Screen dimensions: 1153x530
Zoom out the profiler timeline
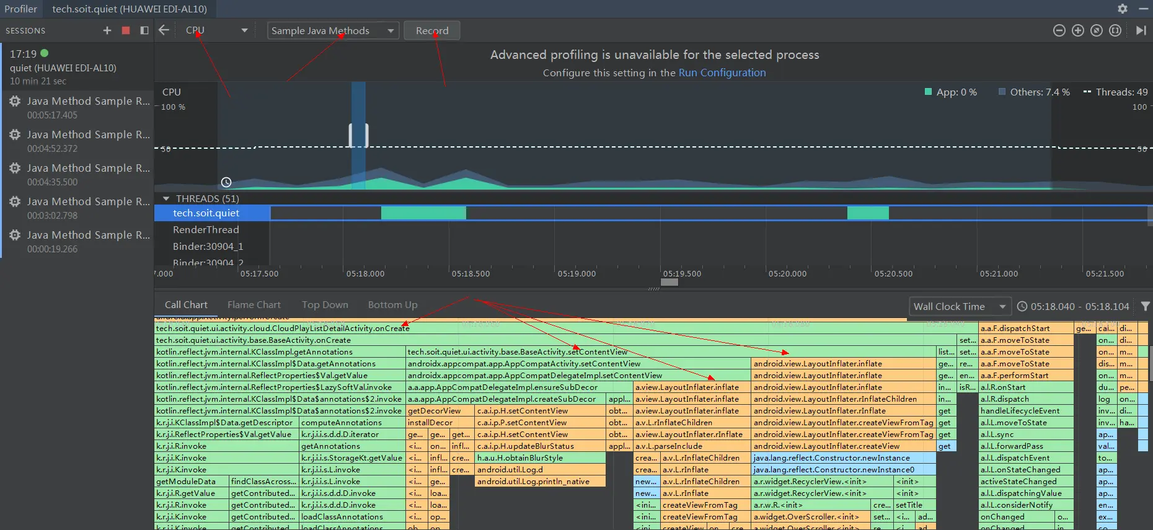[x=1059, y=30]
